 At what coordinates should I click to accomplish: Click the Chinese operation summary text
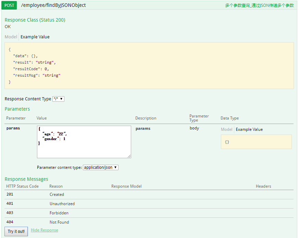tap(259, 5)
